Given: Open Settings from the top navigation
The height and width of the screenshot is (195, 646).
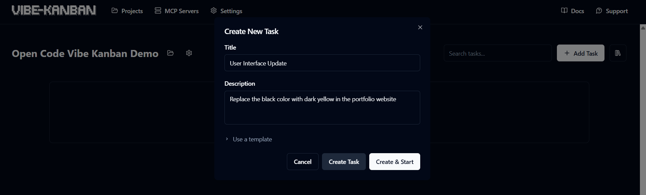Looking at the screenshot, I should coord(226,11).
